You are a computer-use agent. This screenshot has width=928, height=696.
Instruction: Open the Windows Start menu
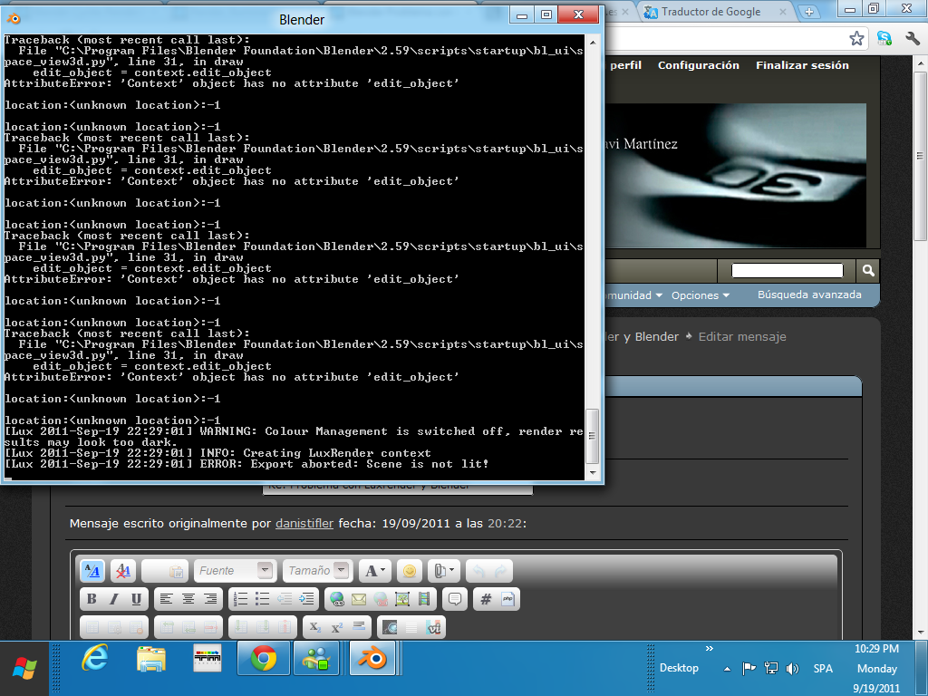(x=24, y=668)
